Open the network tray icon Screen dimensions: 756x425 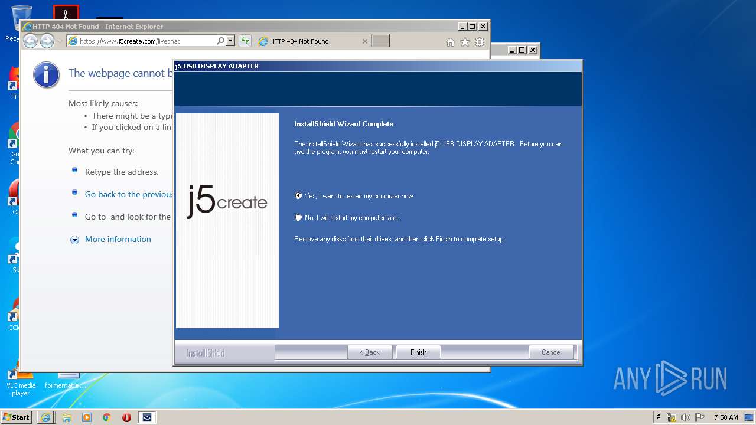click(x=672, y=417)
